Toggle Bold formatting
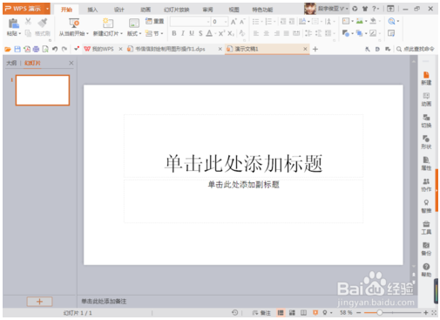The height and width of the screenshot is (320, 440). click(x=174, y=33)
